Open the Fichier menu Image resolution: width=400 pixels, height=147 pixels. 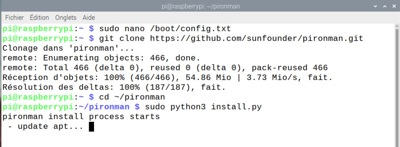pos(14,18)
